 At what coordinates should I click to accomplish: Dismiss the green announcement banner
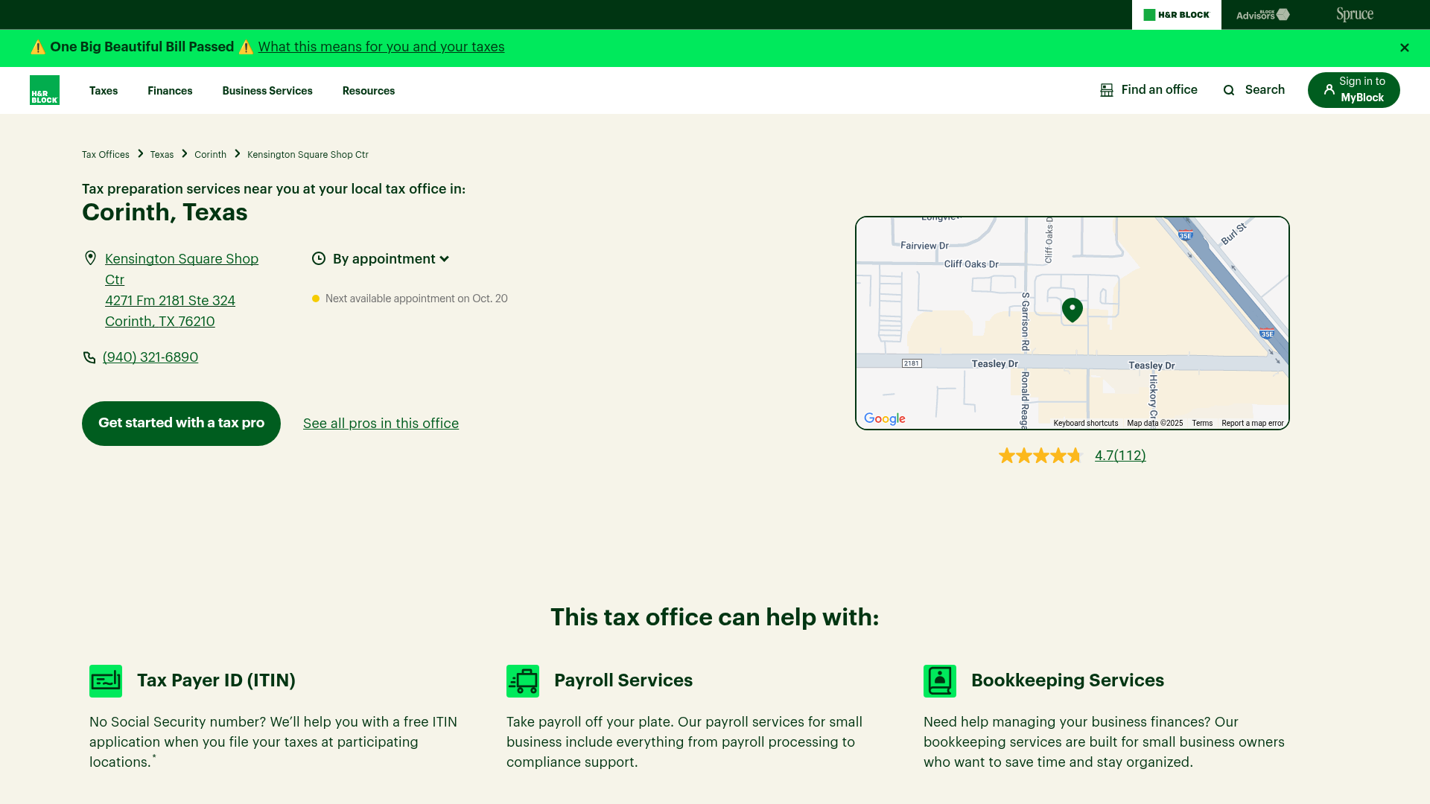tap(1404, 48)
